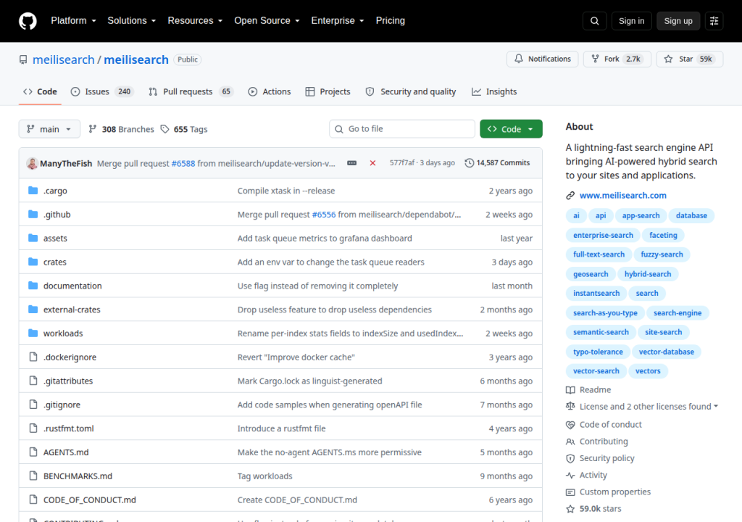
Task: Click the Star icon
Action: pos(668,59)
